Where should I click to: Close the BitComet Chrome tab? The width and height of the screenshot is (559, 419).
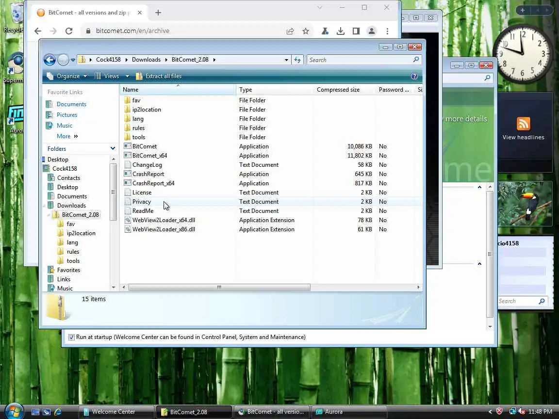pyautogui.click(x=140, y=13)
